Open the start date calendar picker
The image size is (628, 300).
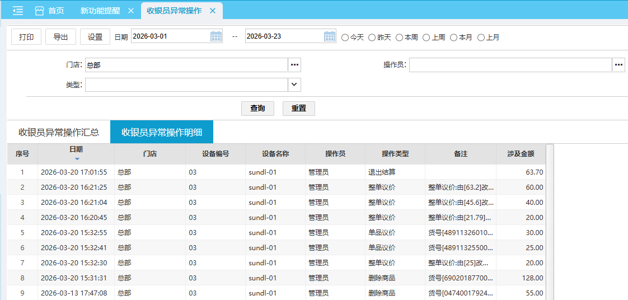pyautogui.click(x=216, y=36)
